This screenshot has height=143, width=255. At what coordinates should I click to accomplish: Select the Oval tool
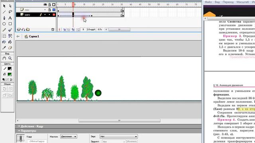click(x=4, y=24)
